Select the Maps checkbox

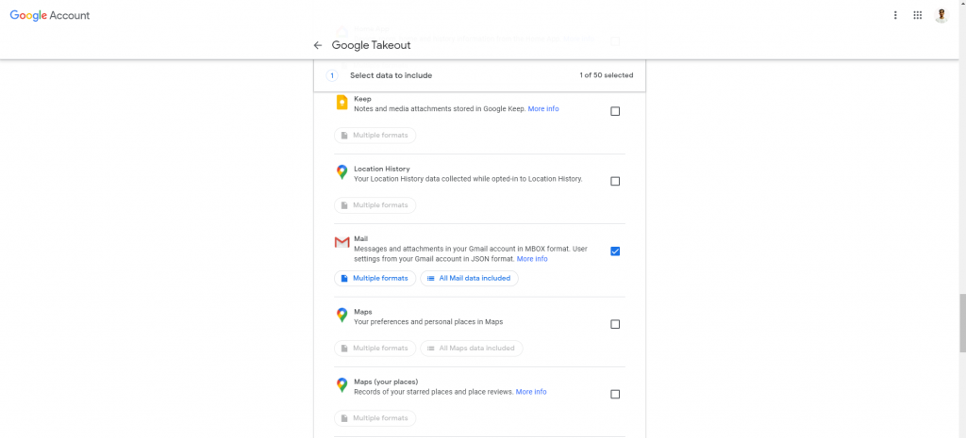tap(615, 324)
